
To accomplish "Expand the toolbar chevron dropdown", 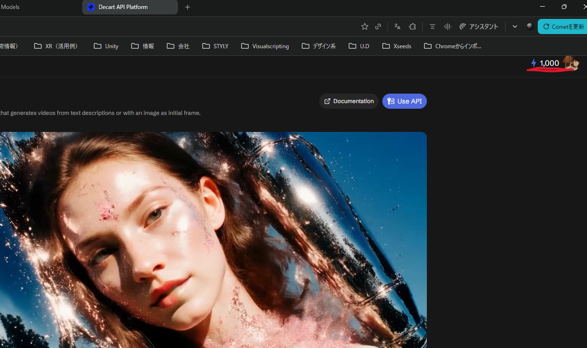I will (x=515, y=26).
